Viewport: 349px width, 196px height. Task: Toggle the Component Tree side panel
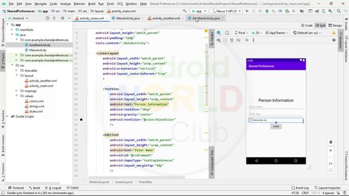(212, 162)
